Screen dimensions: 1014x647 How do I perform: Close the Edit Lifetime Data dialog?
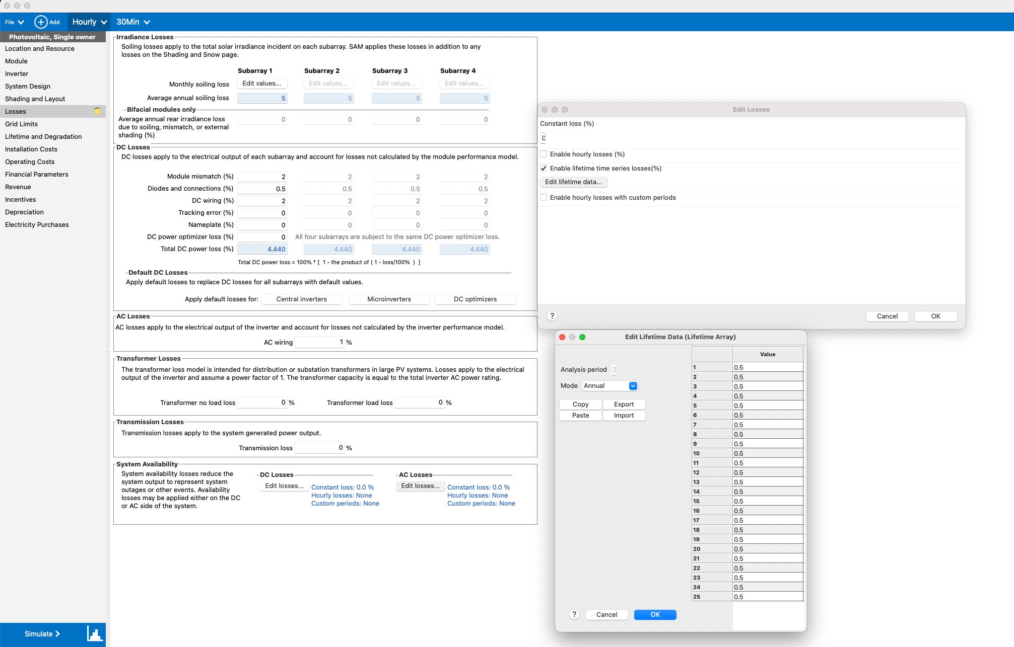562,337
